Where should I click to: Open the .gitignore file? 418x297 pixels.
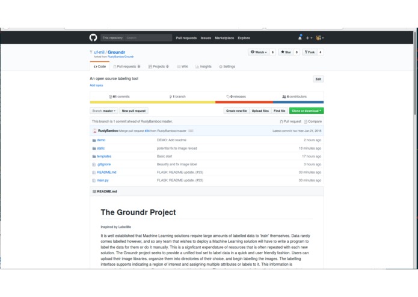pos(103,164)
